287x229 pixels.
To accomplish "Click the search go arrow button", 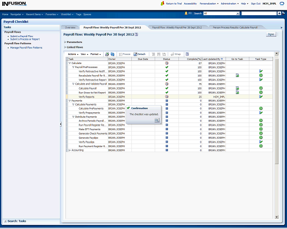I will click(280, 13).
